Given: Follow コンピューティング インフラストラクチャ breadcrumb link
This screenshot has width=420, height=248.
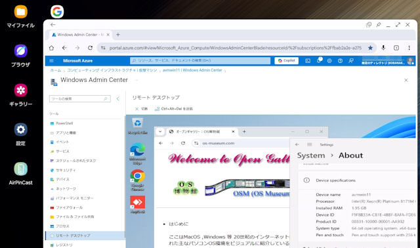Looking at the screenshot, I should [112, 70].
